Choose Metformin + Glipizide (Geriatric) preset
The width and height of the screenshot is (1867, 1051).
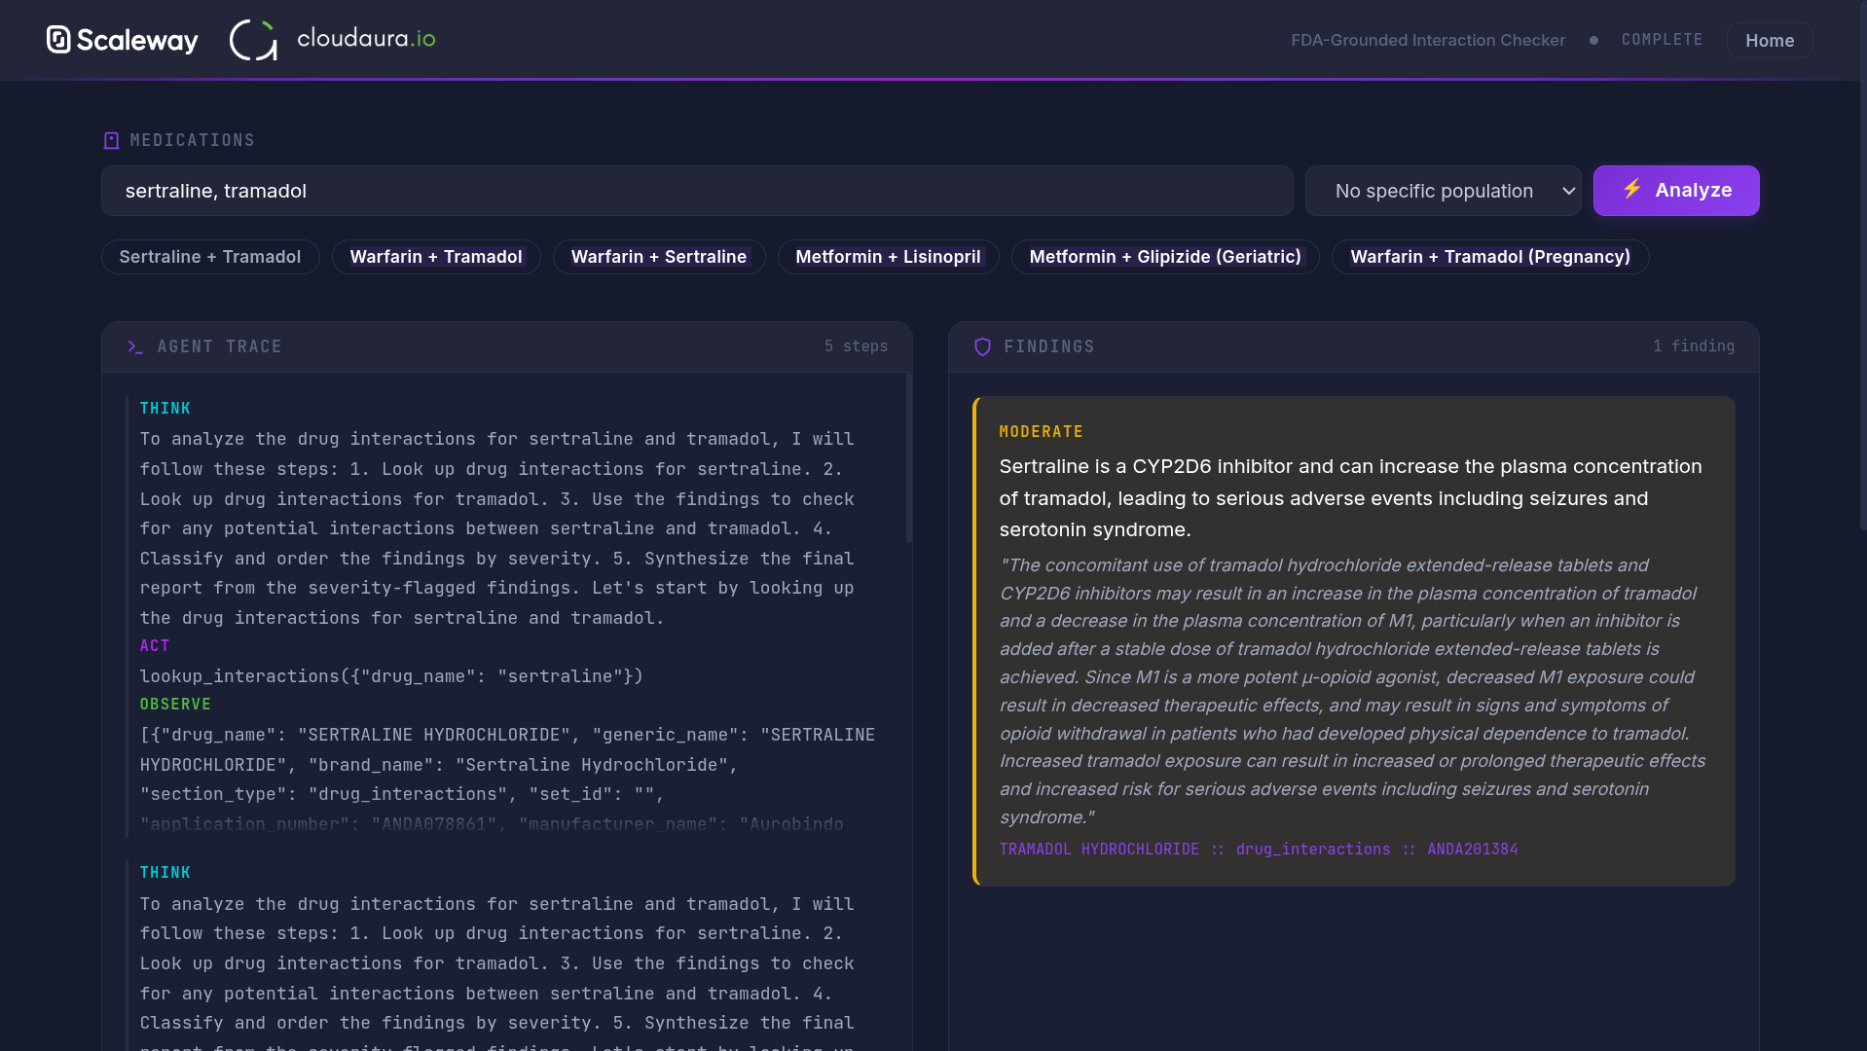[x=1165, y=257]
